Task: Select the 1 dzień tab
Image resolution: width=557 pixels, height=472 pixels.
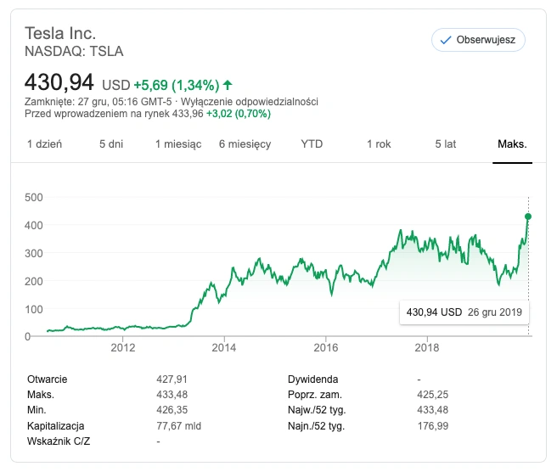Action: pyautogui.click(x=44, y=143)
